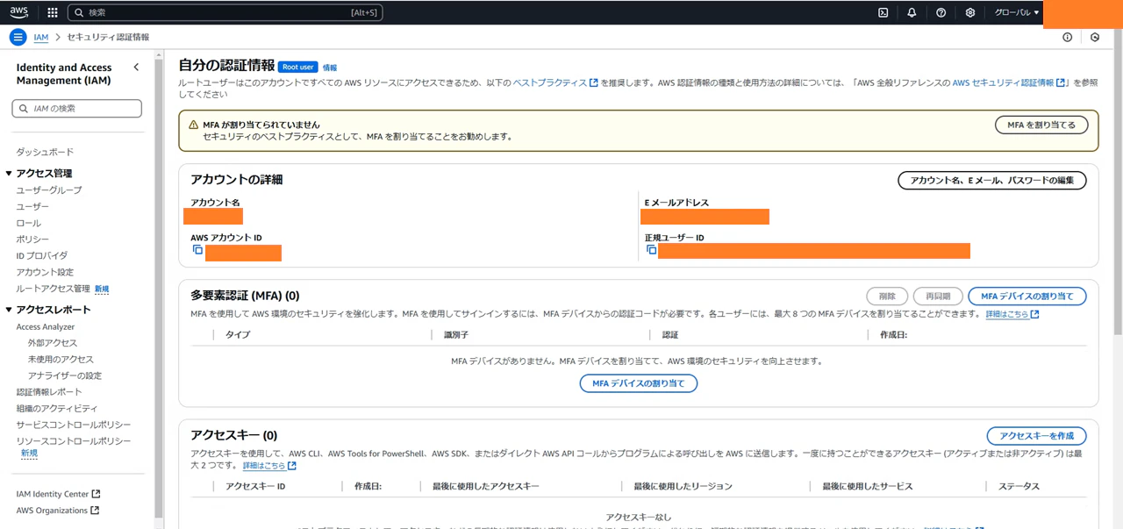
Task: Open 組織のアクティビティ
Action: coord(57,409)
